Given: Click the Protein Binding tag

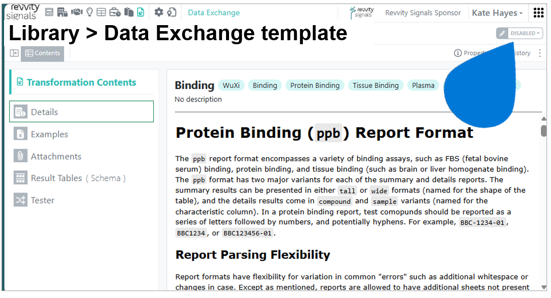Looking at the screenshot, I should [315, 85].
